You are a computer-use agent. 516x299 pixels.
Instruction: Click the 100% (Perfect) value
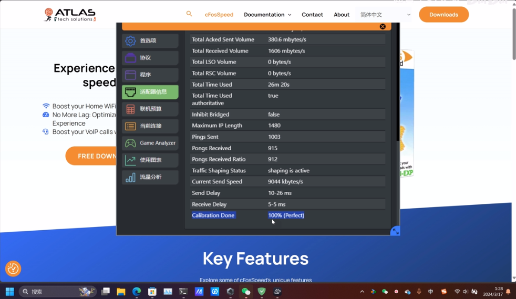pyautogui.click(x=286, y=215)
